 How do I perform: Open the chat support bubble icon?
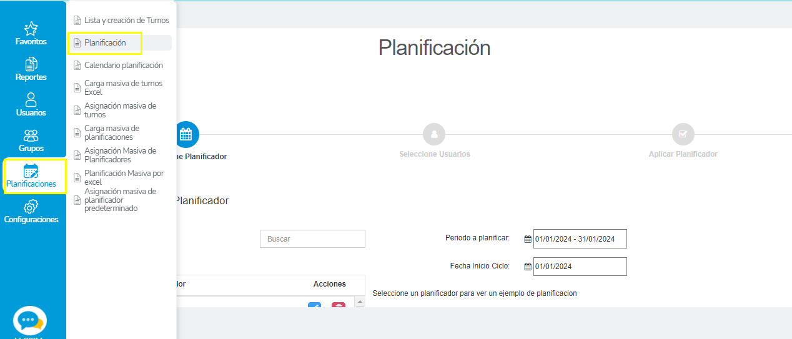click(30, 321)
